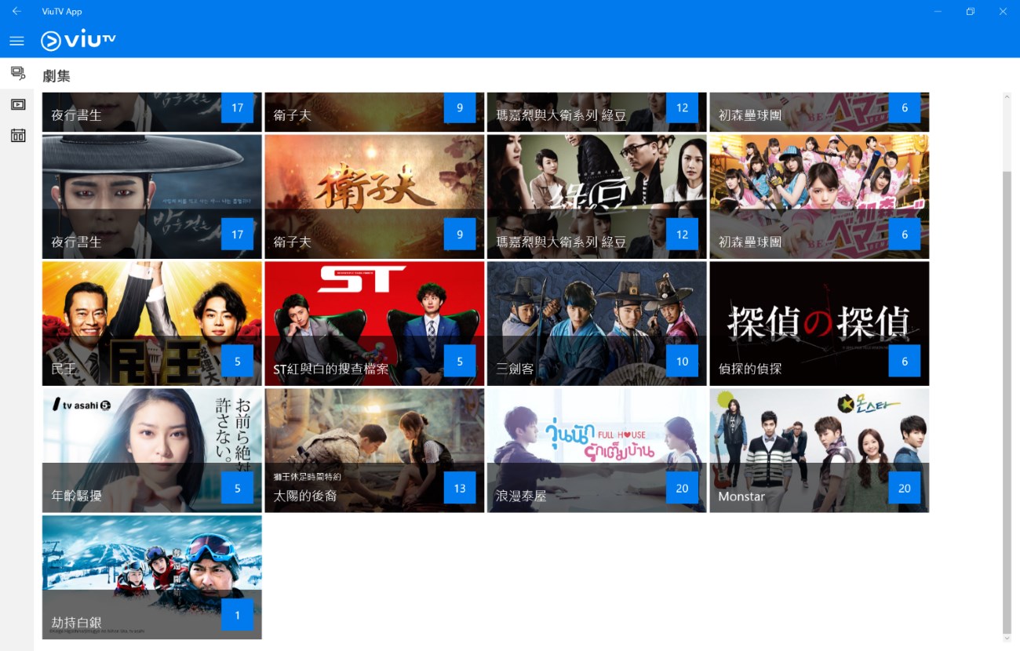The width and height of the screenshot is (1020, 651).
Task: Minimize the ViuTV App window
Action: click(938, 11)
